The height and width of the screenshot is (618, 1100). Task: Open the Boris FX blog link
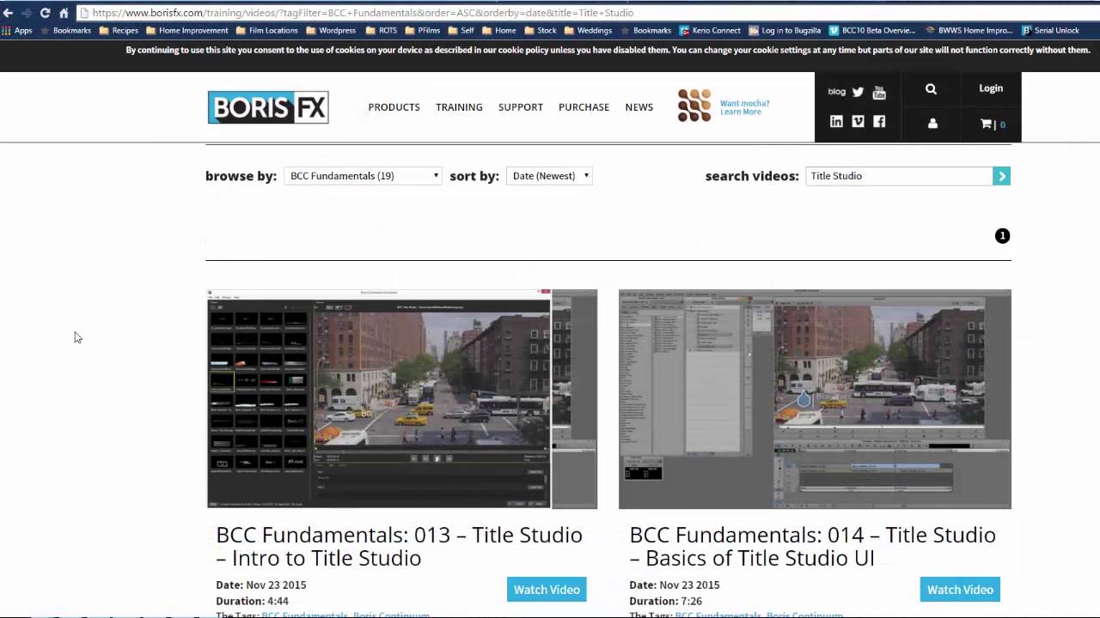(836, 92)
